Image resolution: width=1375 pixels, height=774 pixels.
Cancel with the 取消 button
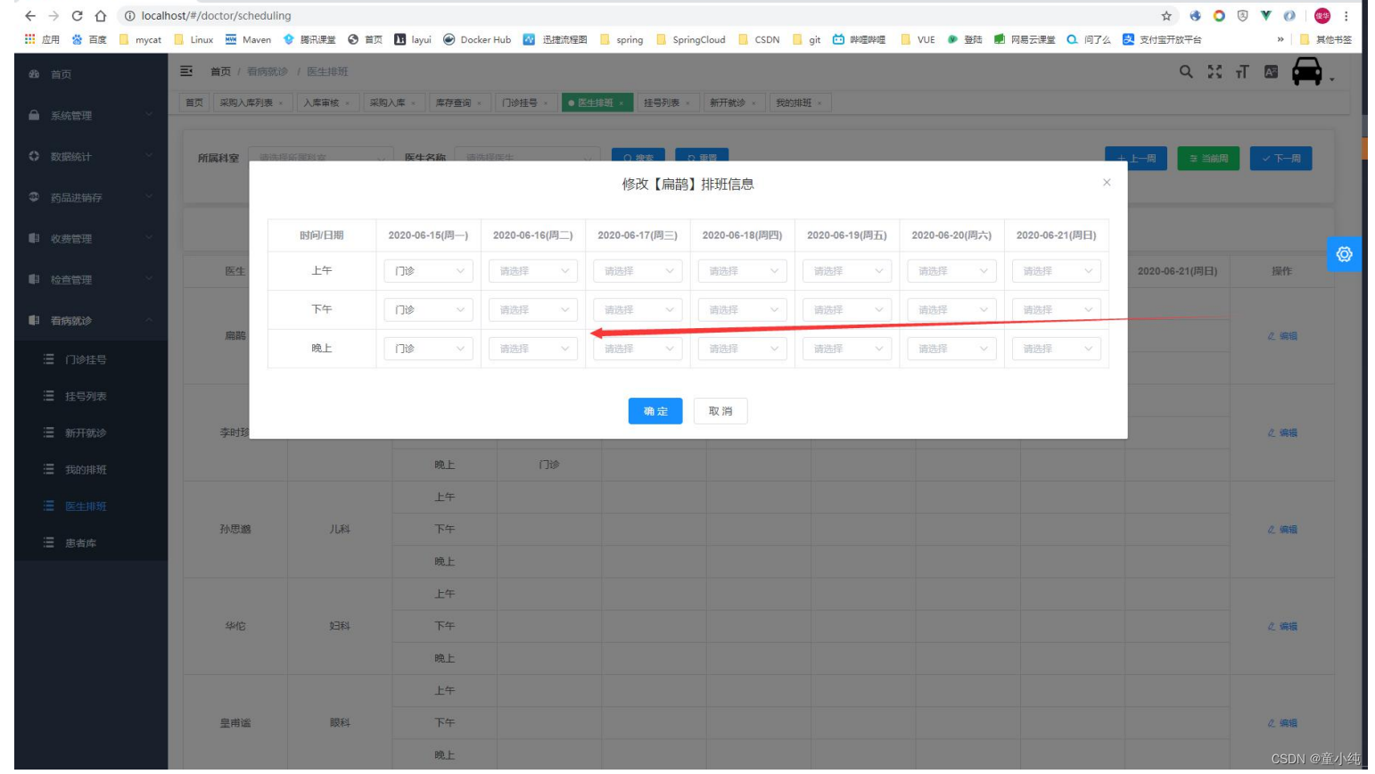(x=720, y=411)
